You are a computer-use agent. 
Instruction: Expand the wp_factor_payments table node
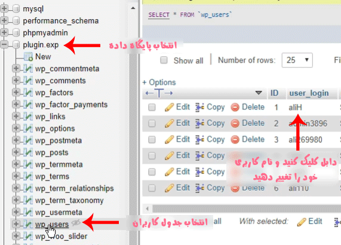pyautogui.click(x=16, y=105)
